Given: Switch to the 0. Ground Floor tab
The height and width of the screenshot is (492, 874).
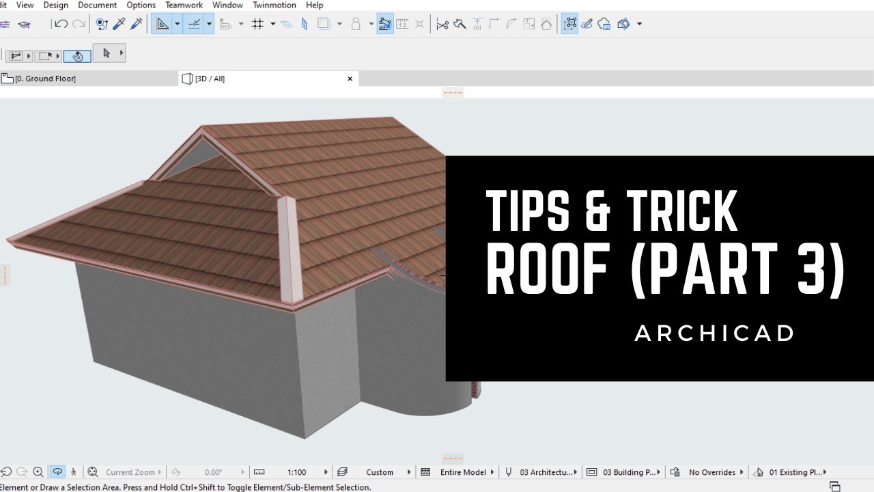Looking at the screenshot, I should tap(89, 79).
